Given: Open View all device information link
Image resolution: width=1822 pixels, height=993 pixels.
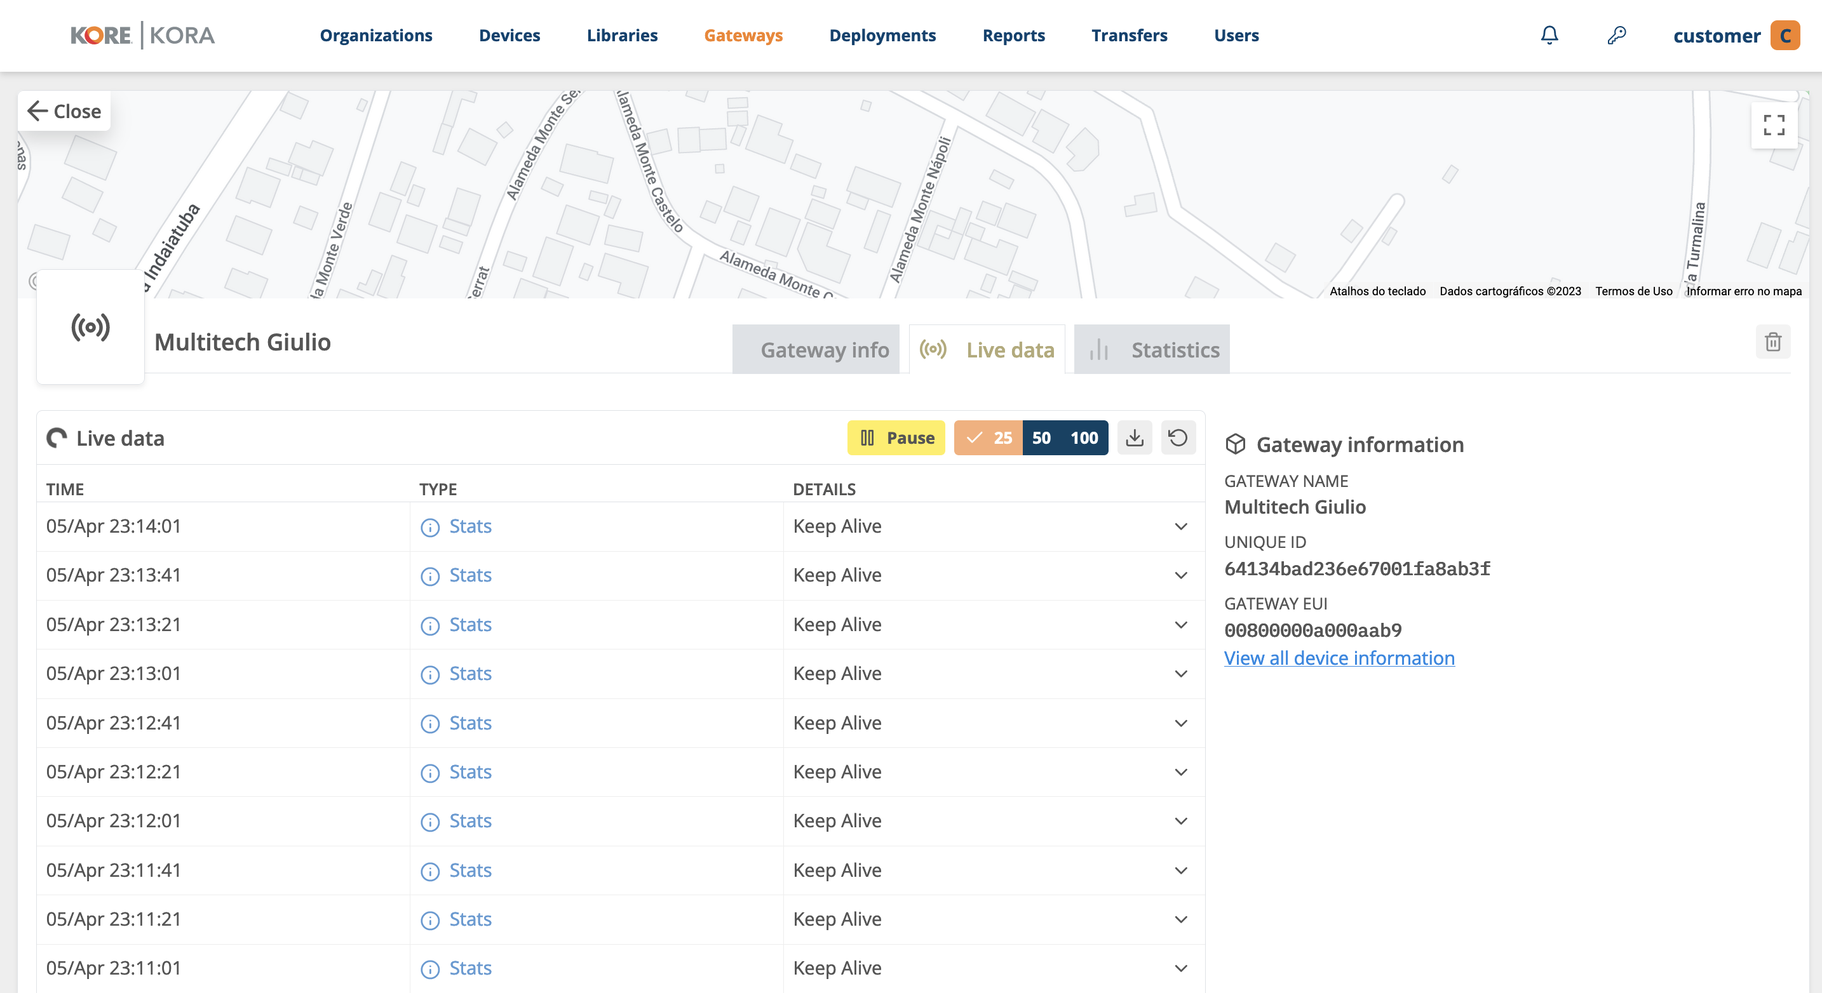Looking at the screenshot, I should point(1339,658).
